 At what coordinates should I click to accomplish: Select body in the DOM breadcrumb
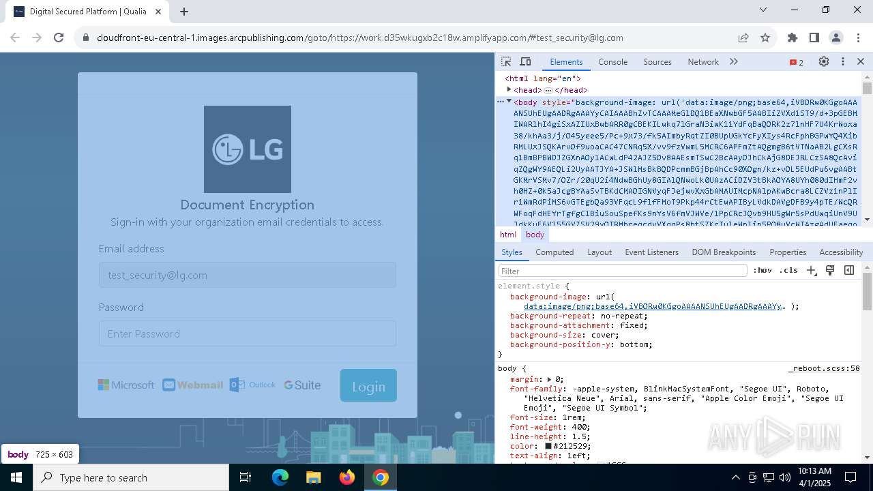pos(535,235)
